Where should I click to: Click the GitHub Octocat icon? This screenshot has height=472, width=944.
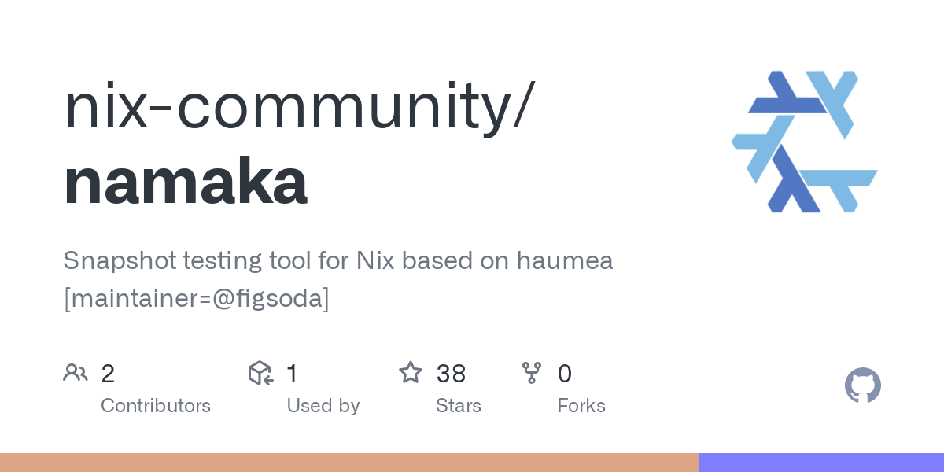pos(862,385)
